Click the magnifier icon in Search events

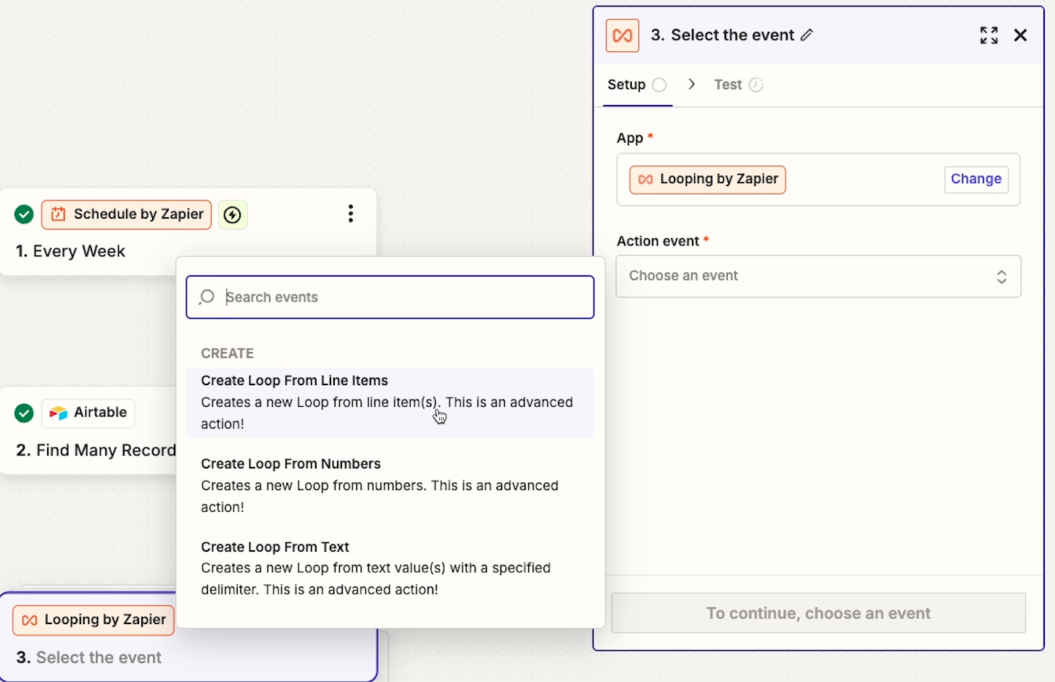click(207, 297)
